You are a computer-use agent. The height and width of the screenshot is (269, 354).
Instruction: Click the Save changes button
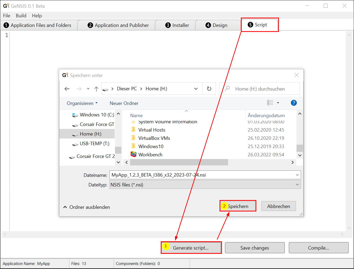click(x=255, y=248)
